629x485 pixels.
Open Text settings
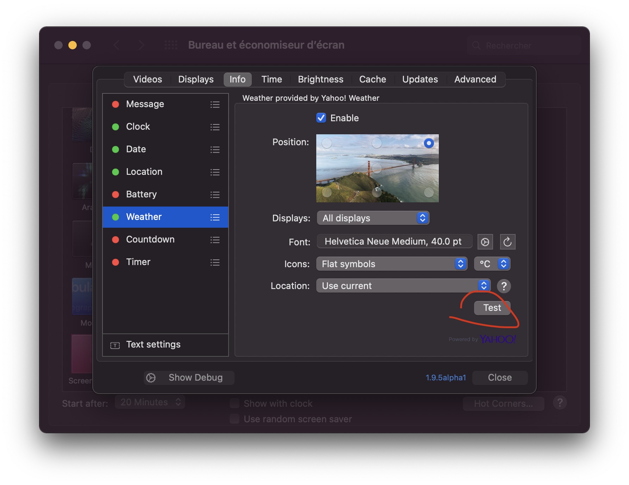click(166, 345)
